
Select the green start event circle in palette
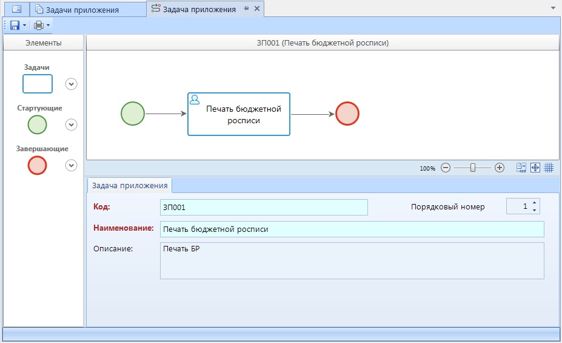pyautogui.click(x=38, y=124)
